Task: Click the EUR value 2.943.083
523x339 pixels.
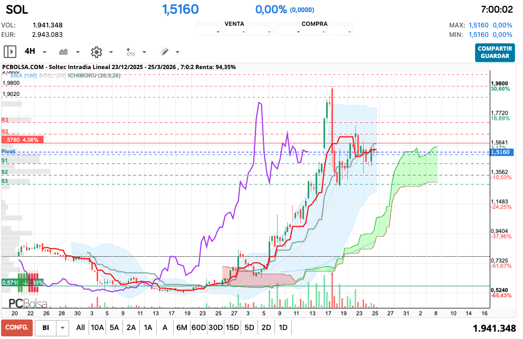Action: [47, 35]
